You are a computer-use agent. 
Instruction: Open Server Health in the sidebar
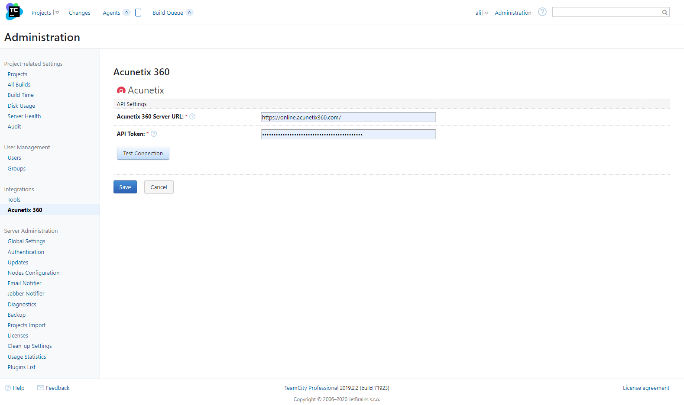(24, 116)
